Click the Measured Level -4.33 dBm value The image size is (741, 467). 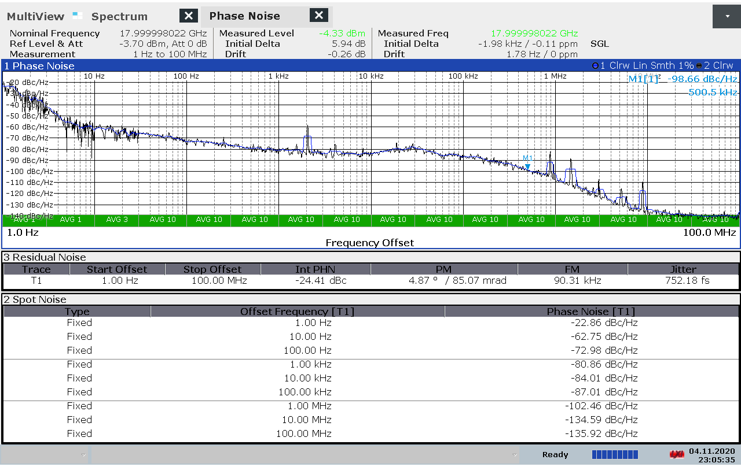(342, 34)
